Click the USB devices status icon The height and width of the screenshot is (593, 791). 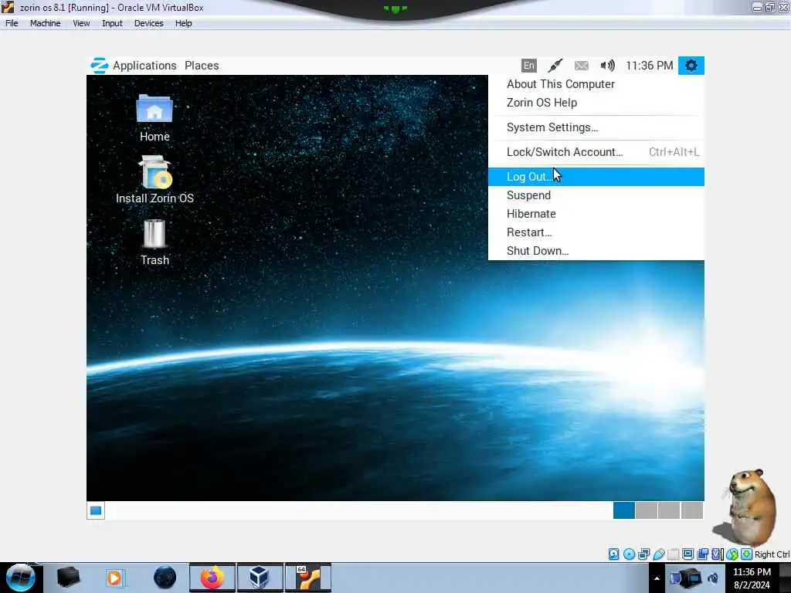(x=658, y=554)
